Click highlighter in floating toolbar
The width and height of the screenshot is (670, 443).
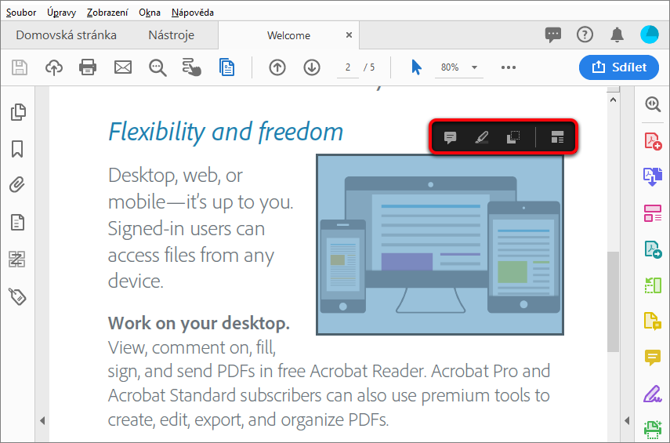pyautogui.click(x=482, y=138)
